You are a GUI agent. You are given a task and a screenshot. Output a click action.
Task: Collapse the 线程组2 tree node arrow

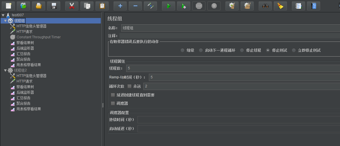[x=5, y=70]
